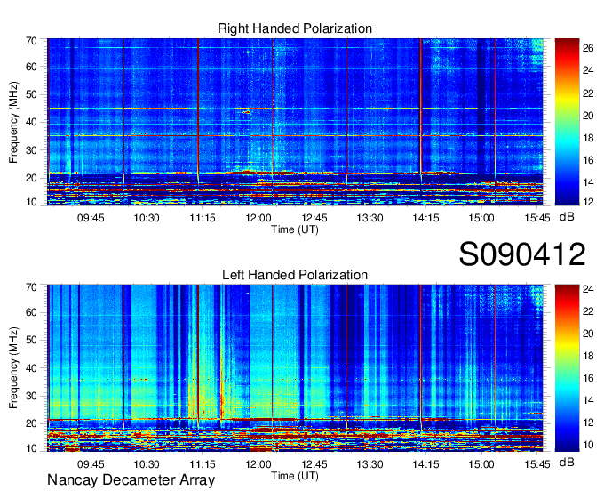This screenshot has height=491, width=604.
Task: Click the 24 dB tick on Left Handed color bar
Action: [x=588, y=289]
